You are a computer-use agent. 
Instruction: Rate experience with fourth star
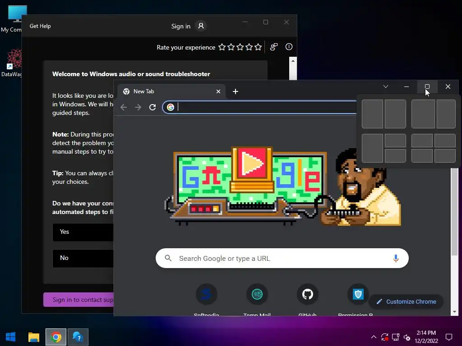[x=249, y=47]
